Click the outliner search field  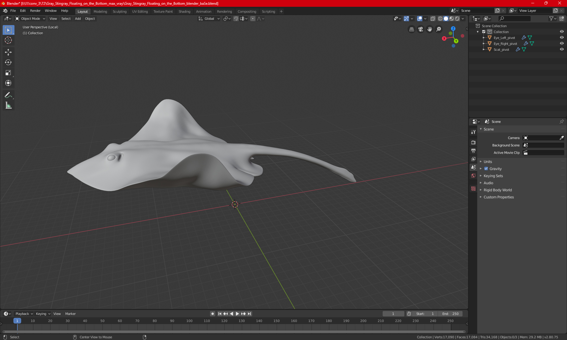(514, 19)
